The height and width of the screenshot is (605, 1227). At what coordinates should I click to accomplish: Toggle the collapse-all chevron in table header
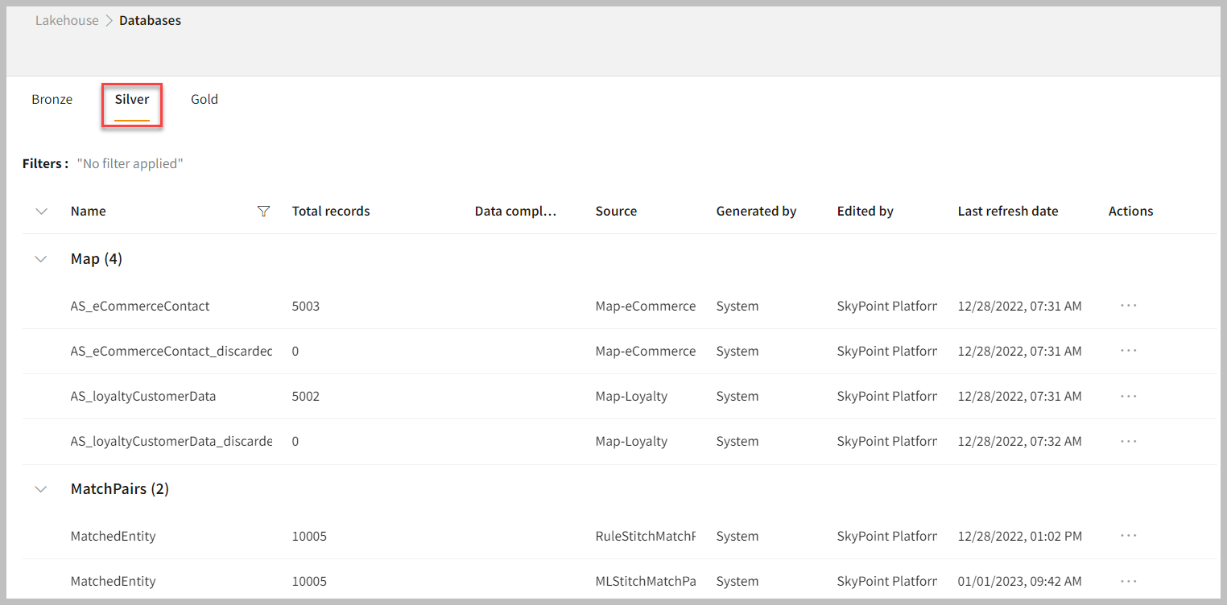click(42, 212)
